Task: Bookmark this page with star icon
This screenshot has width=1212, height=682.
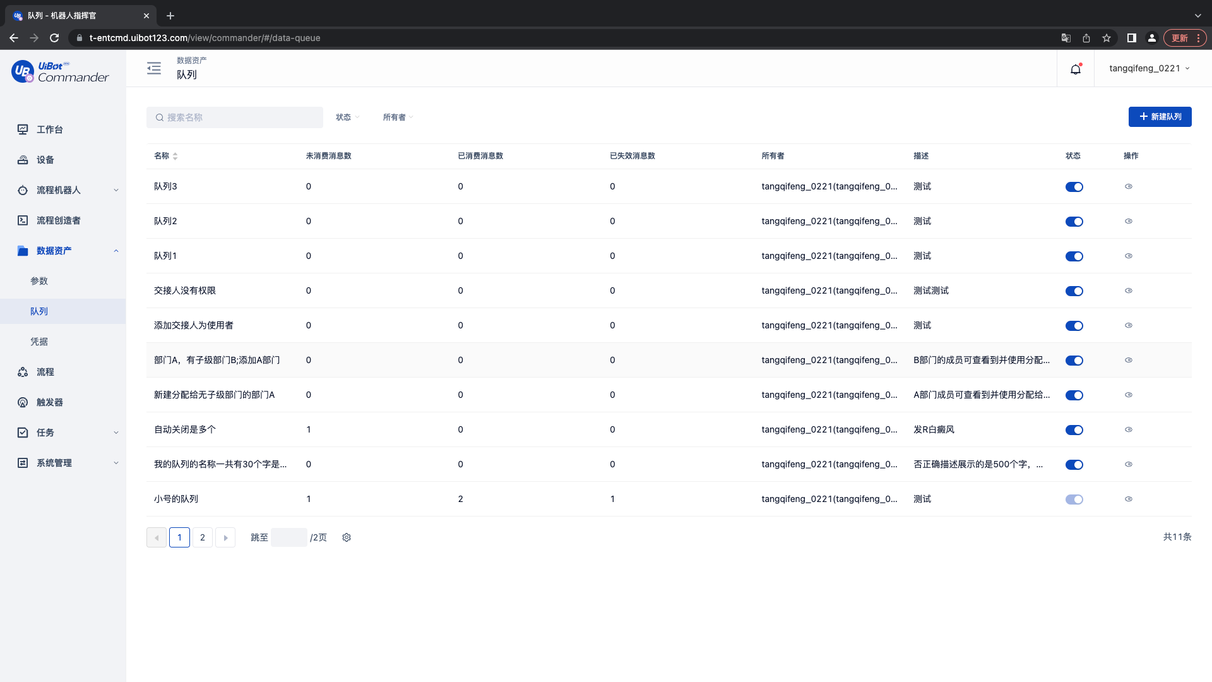Action: [x=1107, y=38]
